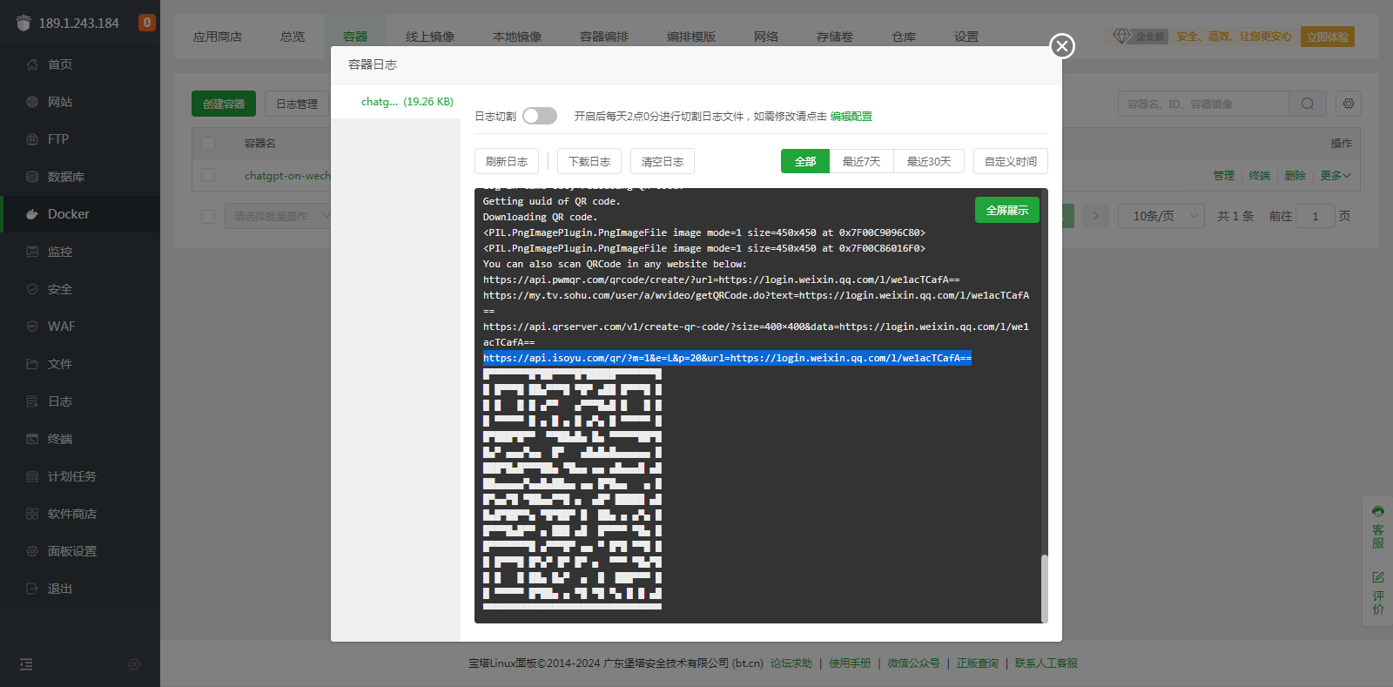Switch to the 网络 tab
This screenshot has width=1393, height=687.
766,37
